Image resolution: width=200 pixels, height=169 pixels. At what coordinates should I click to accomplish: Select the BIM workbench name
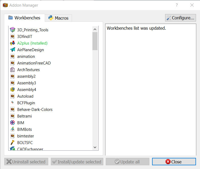pyautogui.click(x=21, y=123)
